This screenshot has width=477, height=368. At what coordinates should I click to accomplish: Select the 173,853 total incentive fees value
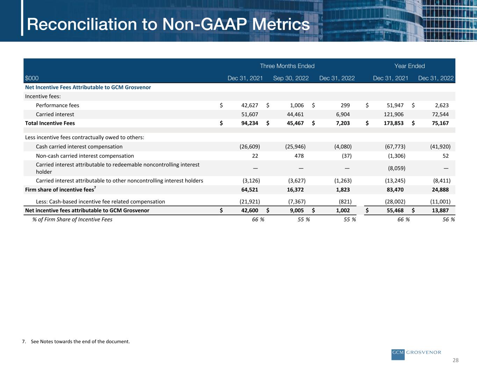(x=393, y=123)
